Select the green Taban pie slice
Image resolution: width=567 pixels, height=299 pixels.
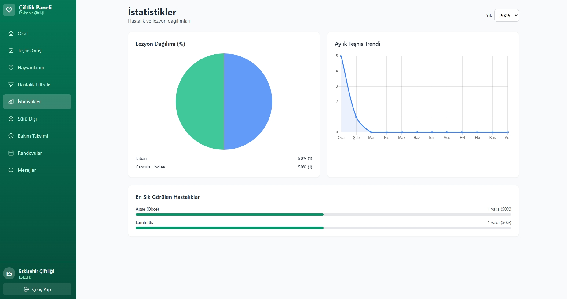tap(200, 102)
